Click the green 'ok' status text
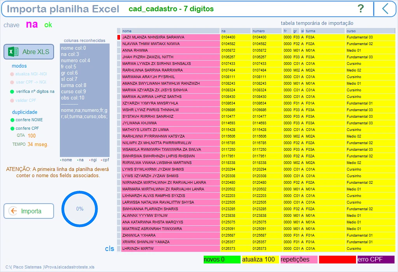This screenshot has height=272, width=398. click(x=48, y=25)
